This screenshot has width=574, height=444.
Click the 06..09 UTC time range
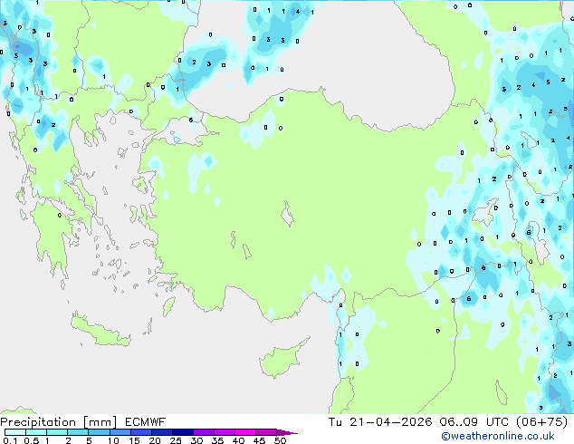pos(474,422)
